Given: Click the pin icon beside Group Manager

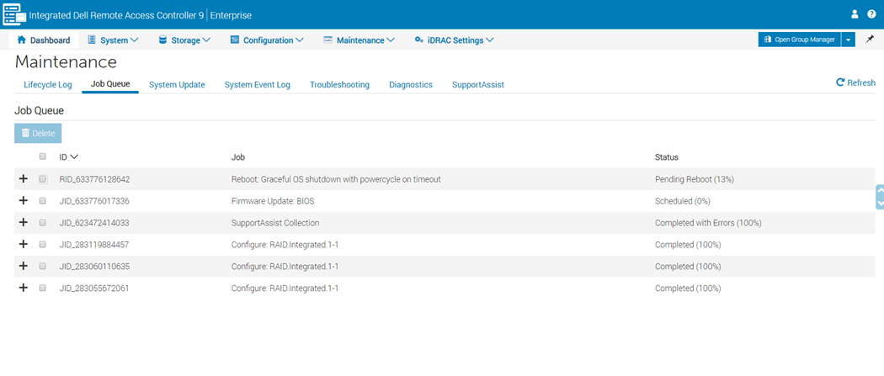Looking at the screenshot, I should click(x=870, y=40).
